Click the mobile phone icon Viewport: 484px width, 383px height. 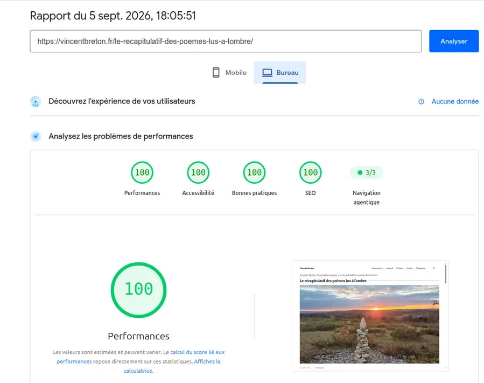[x=216, y=73]
